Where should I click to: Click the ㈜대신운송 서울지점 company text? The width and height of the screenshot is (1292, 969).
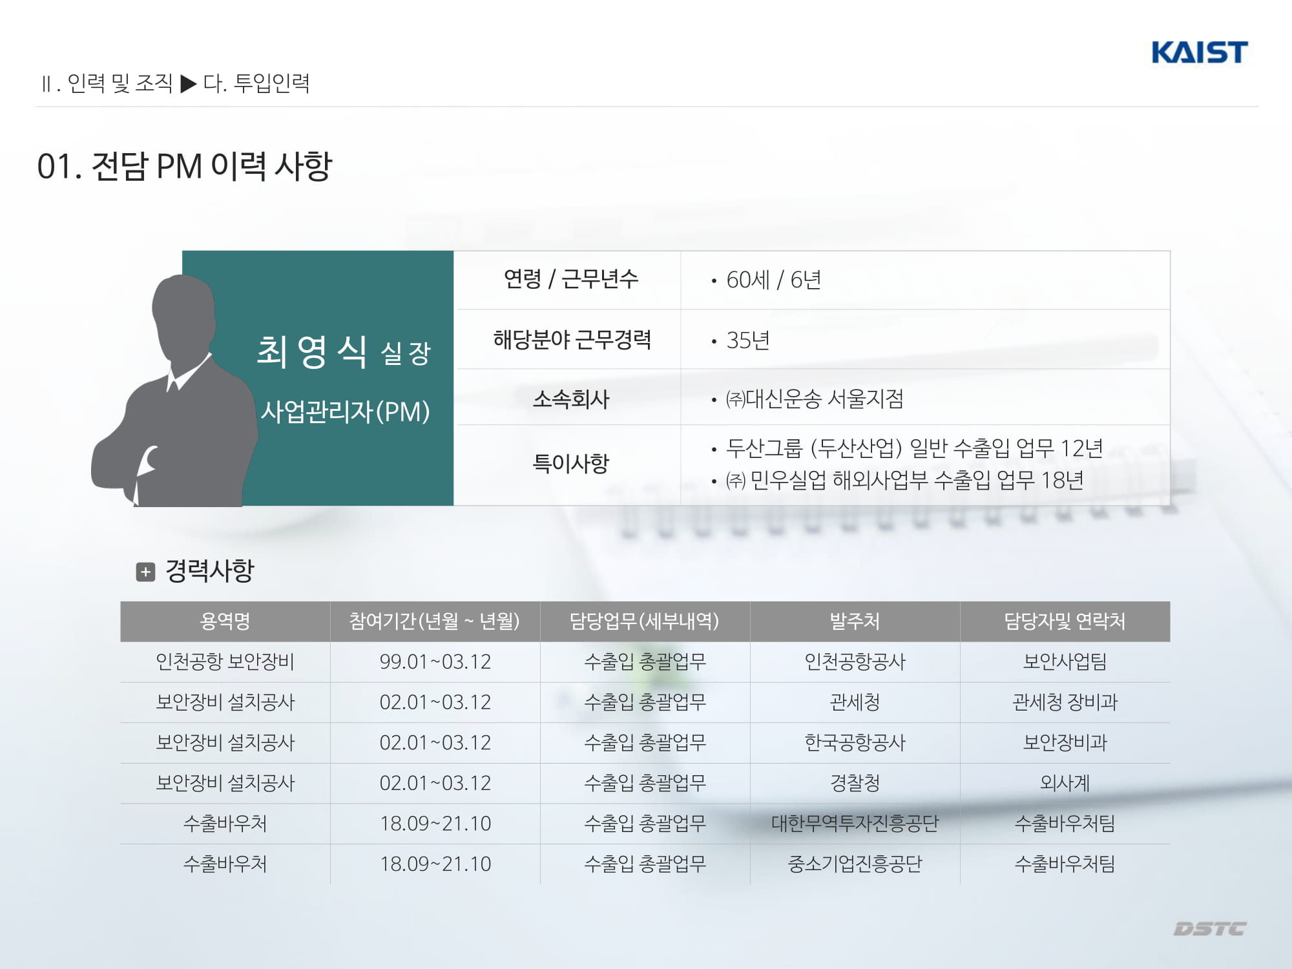(815, 399)
